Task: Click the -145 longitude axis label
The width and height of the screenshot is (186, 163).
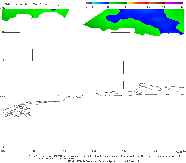Action: tap(32, 151)
